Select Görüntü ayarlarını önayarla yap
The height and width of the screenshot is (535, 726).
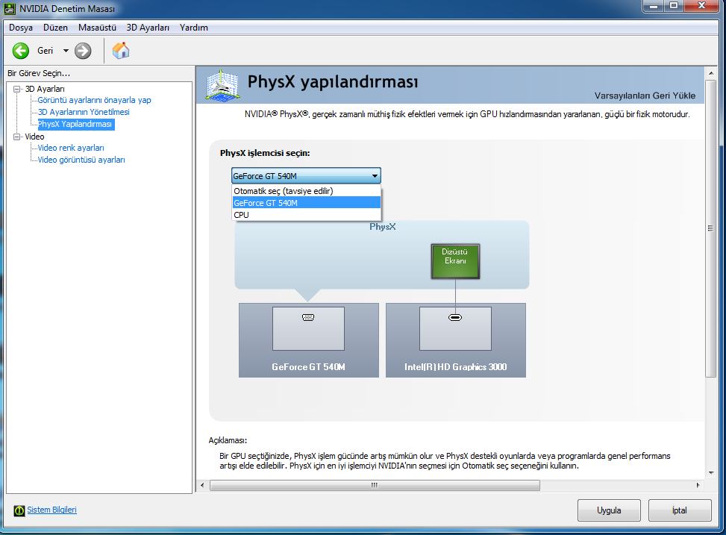(94, 100)
